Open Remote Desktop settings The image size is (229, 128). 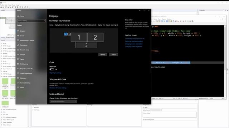25,83
